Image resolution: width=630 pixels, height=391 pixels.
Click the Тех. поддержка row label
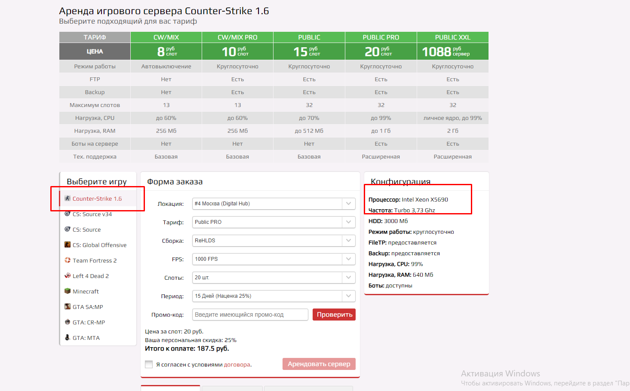[x=95, y=157]
